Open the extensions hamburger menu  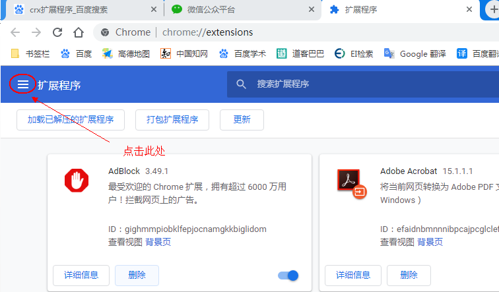(x=22, y=84)
